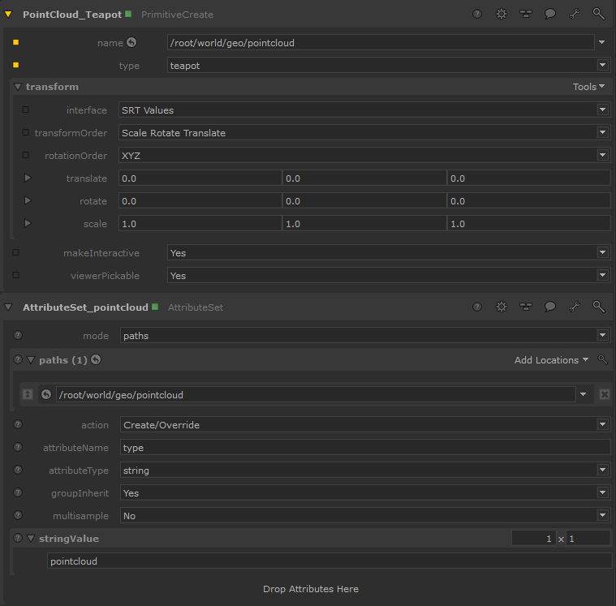Click the first scale value field
Viewport: 616px width, 606px height.
(200, 224)
